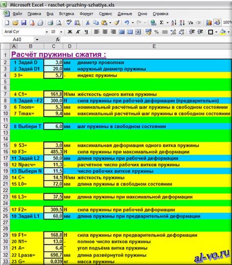
Task: Open the Вставка menu
Action: coord(67,14)
